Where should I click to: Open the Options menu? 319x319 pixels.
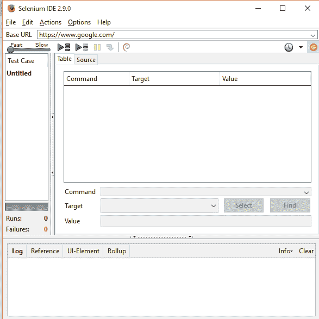click(79, 22)
